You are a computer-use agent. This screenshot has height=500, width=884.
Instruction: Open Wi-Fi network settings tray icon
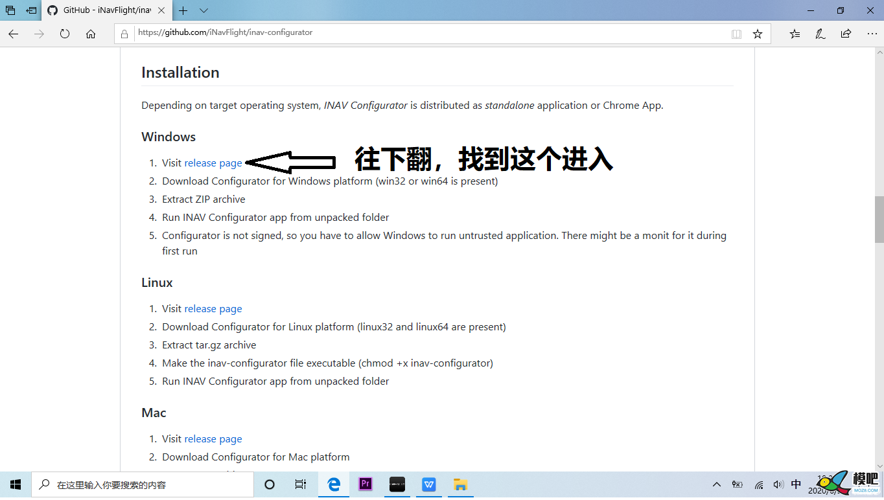758,484
